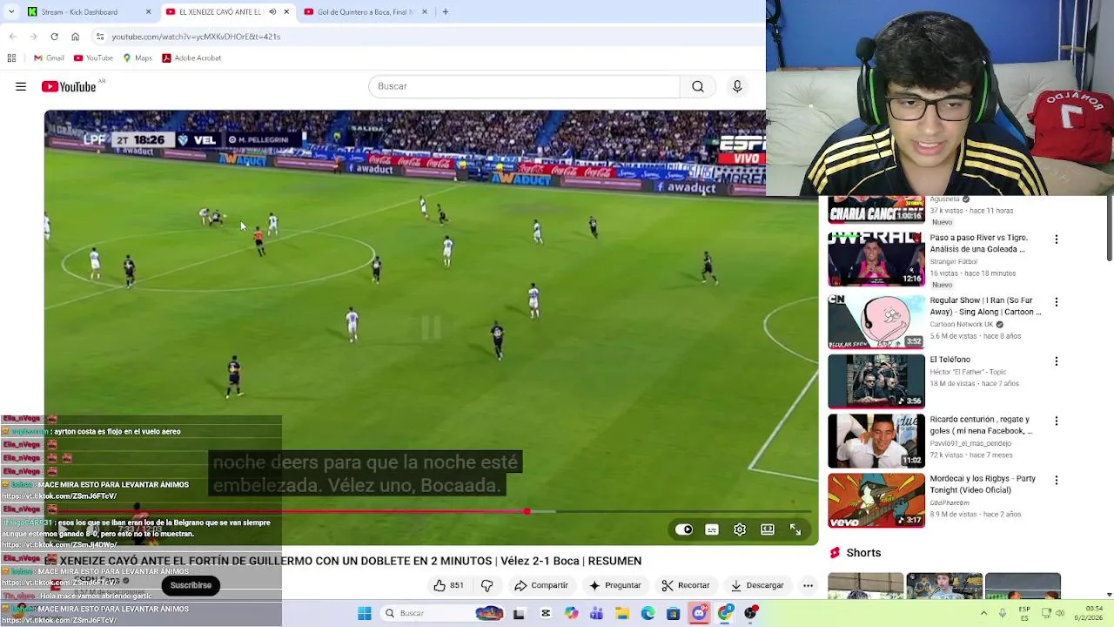1114x627 pixels.
Task: Close the Gol de Quintero a Boca tab
Action: [425, 12]
